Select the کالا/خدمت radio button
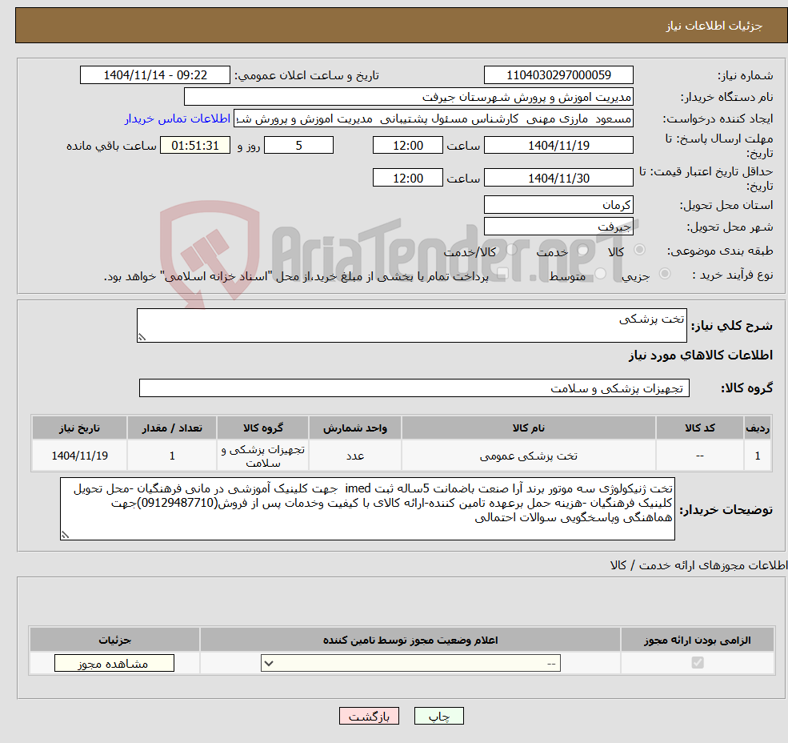 click(x=511, y=250)
